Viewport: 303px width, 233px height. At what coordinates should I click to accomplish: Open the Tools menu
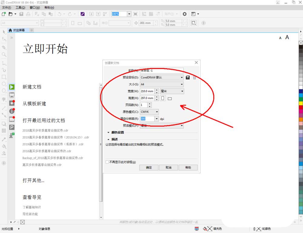[x=20, y=8]
